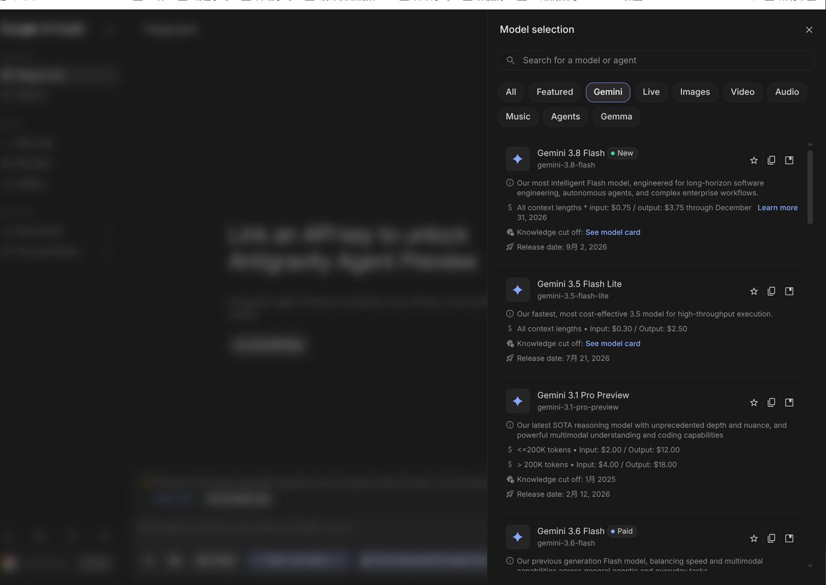The height and width of the screenshot is (585, 826).
Task: Select the Gemini filter chip
Action: point(608,92)
